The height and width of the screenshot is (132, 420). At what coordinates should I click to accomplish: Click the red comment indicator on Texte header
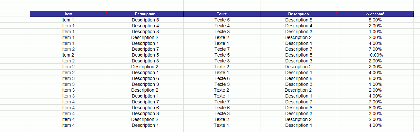click(x=259, y=12)
